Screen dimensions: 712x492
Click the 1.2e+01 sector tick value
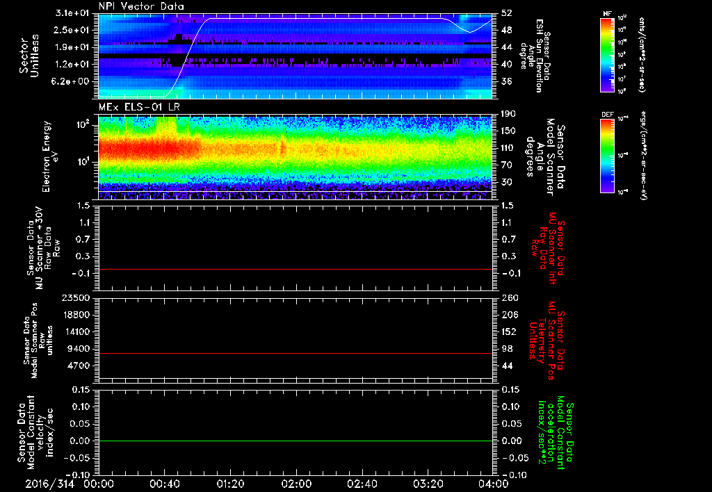(72, 65)
